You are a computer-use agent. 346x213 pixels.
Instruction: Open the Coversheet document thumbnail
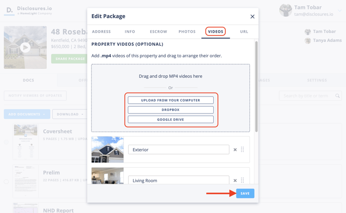[x=26, y=141]
